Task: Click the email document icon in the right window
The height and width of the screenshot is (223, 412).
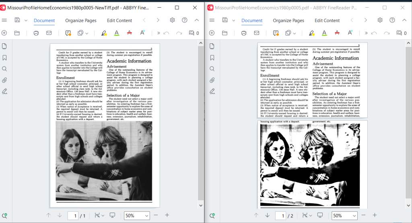Action: click(256, 33)
